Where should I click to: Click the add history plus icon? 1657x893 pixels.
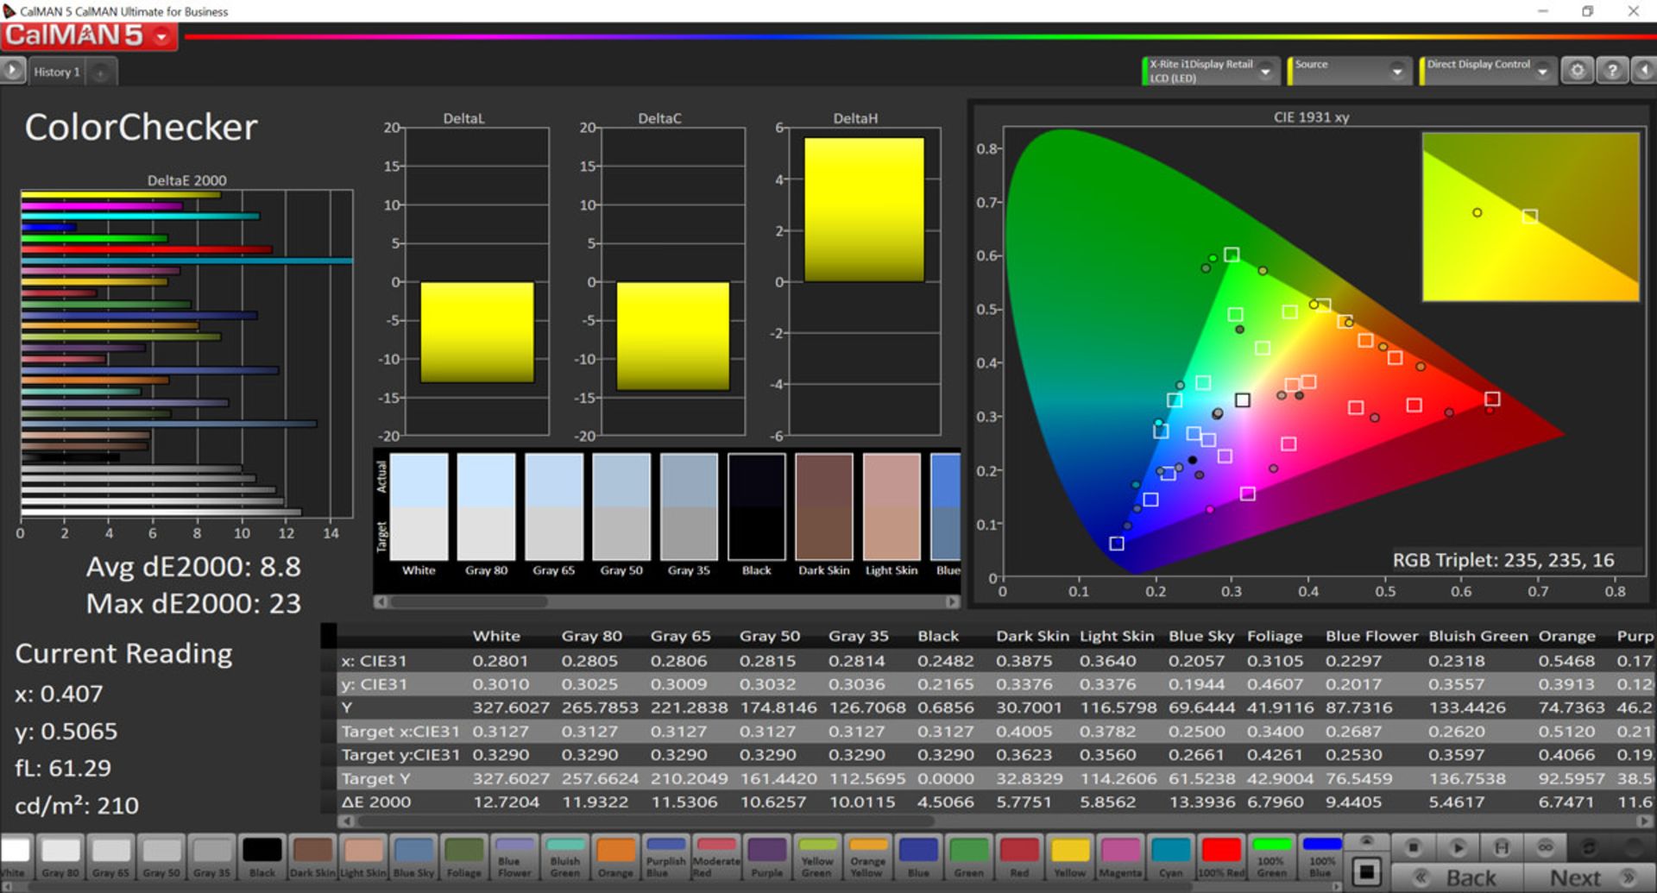pos(100,72)
